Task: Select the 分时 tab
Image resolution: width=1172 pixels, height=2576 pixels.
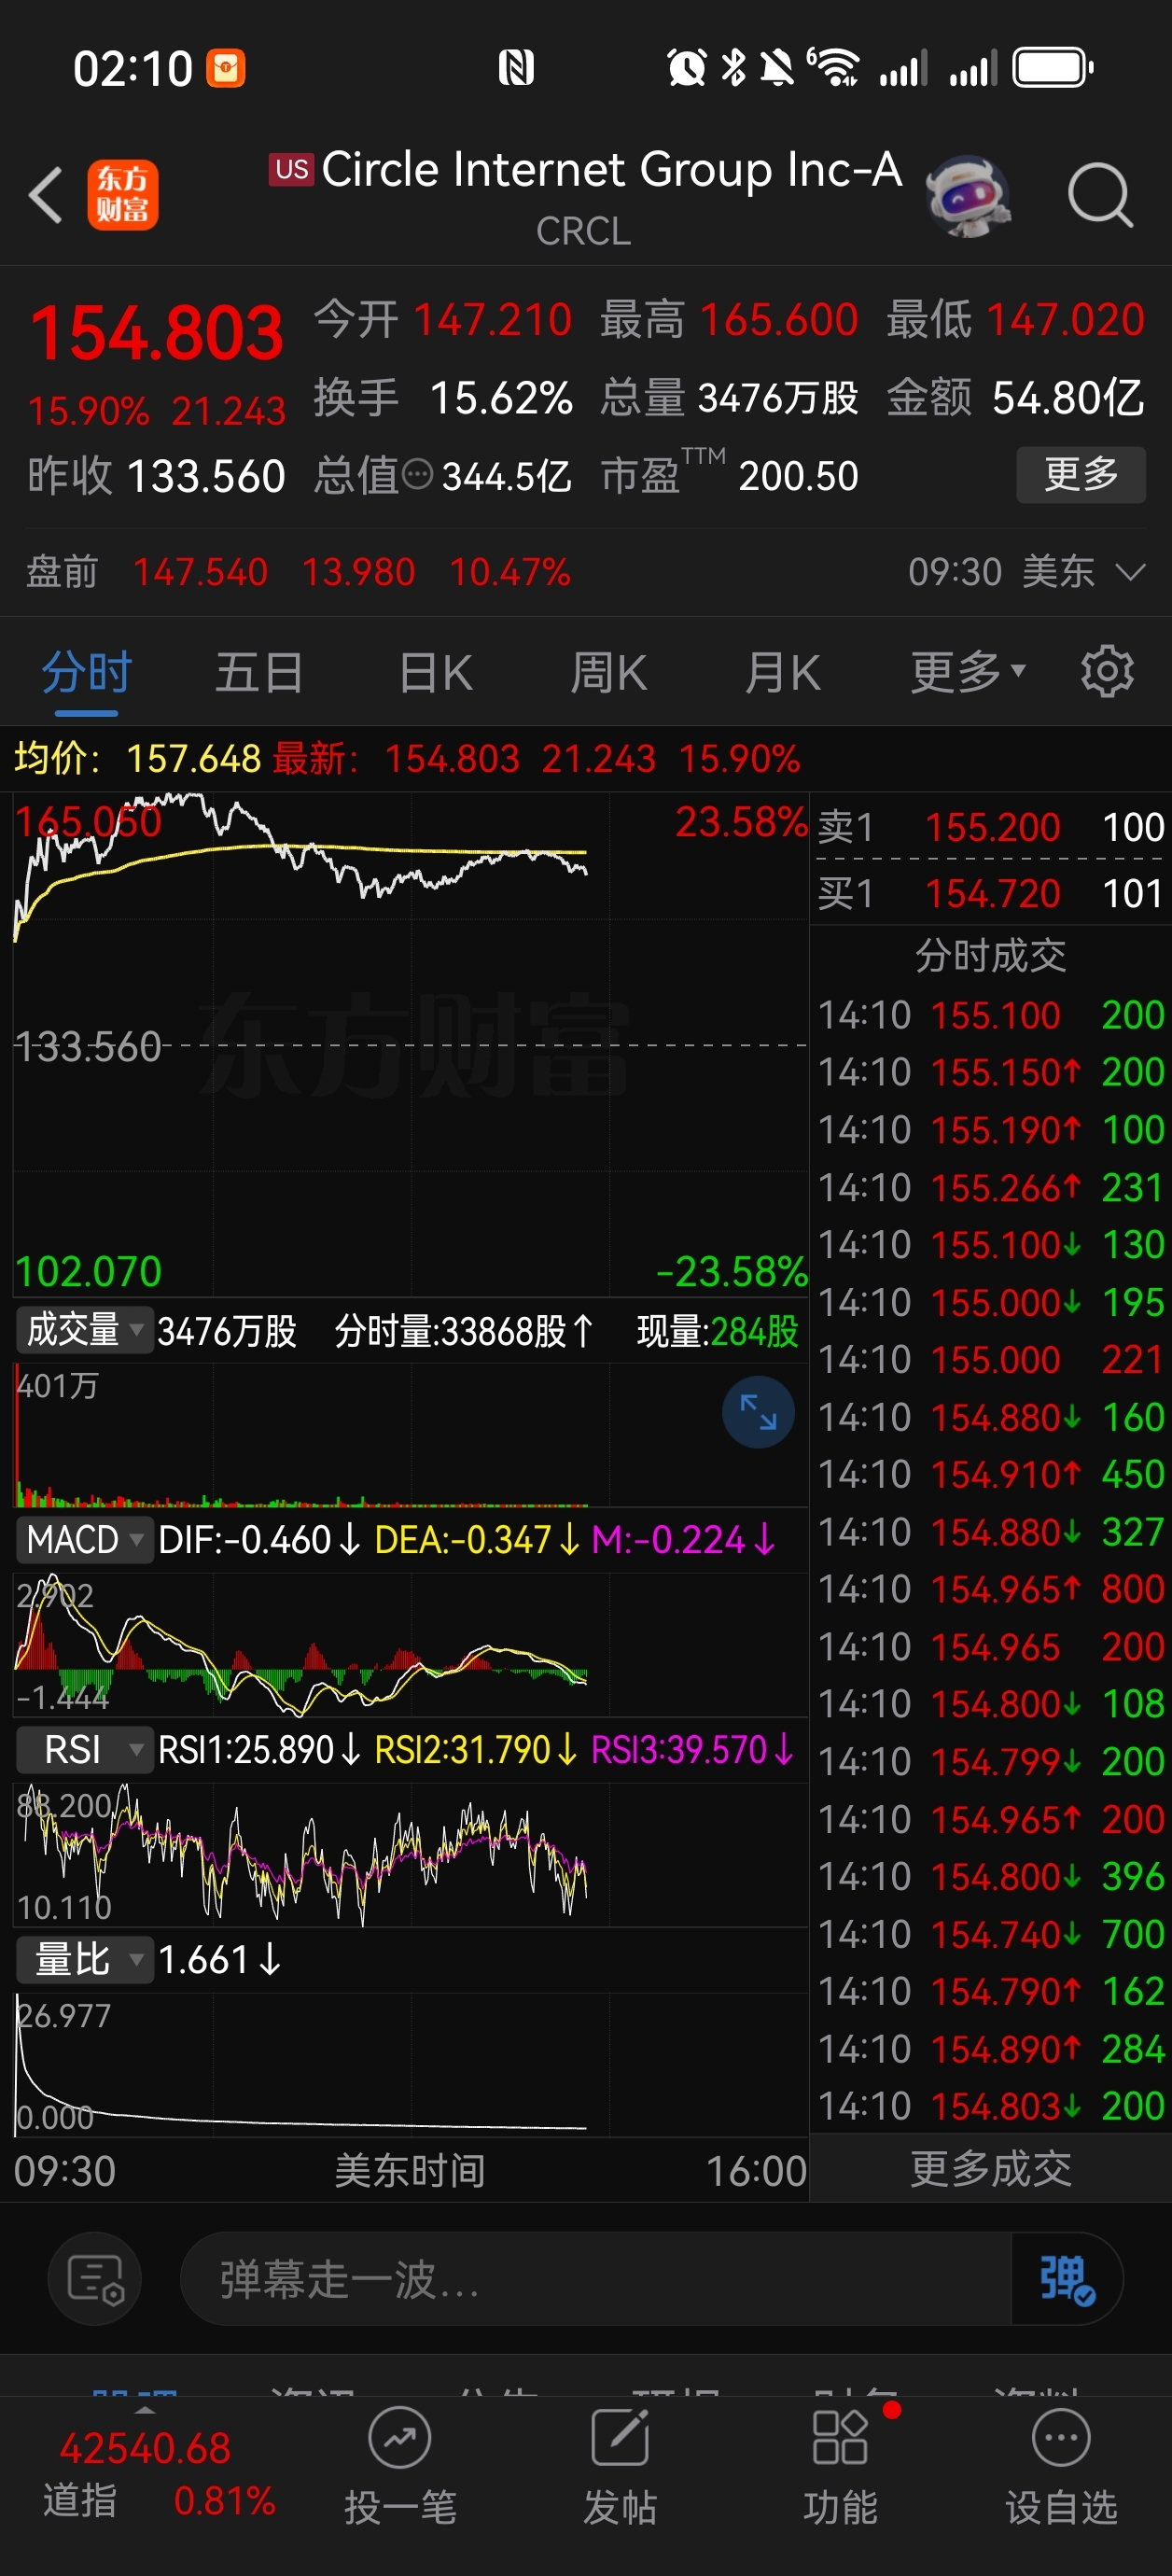Action: (x=86, y=672)
